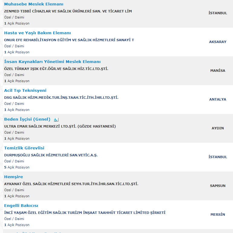Click the AYKANAT ÖZEL SAĞLIK employer name
This screenshot has height=233, width=233.
[71, 184]
